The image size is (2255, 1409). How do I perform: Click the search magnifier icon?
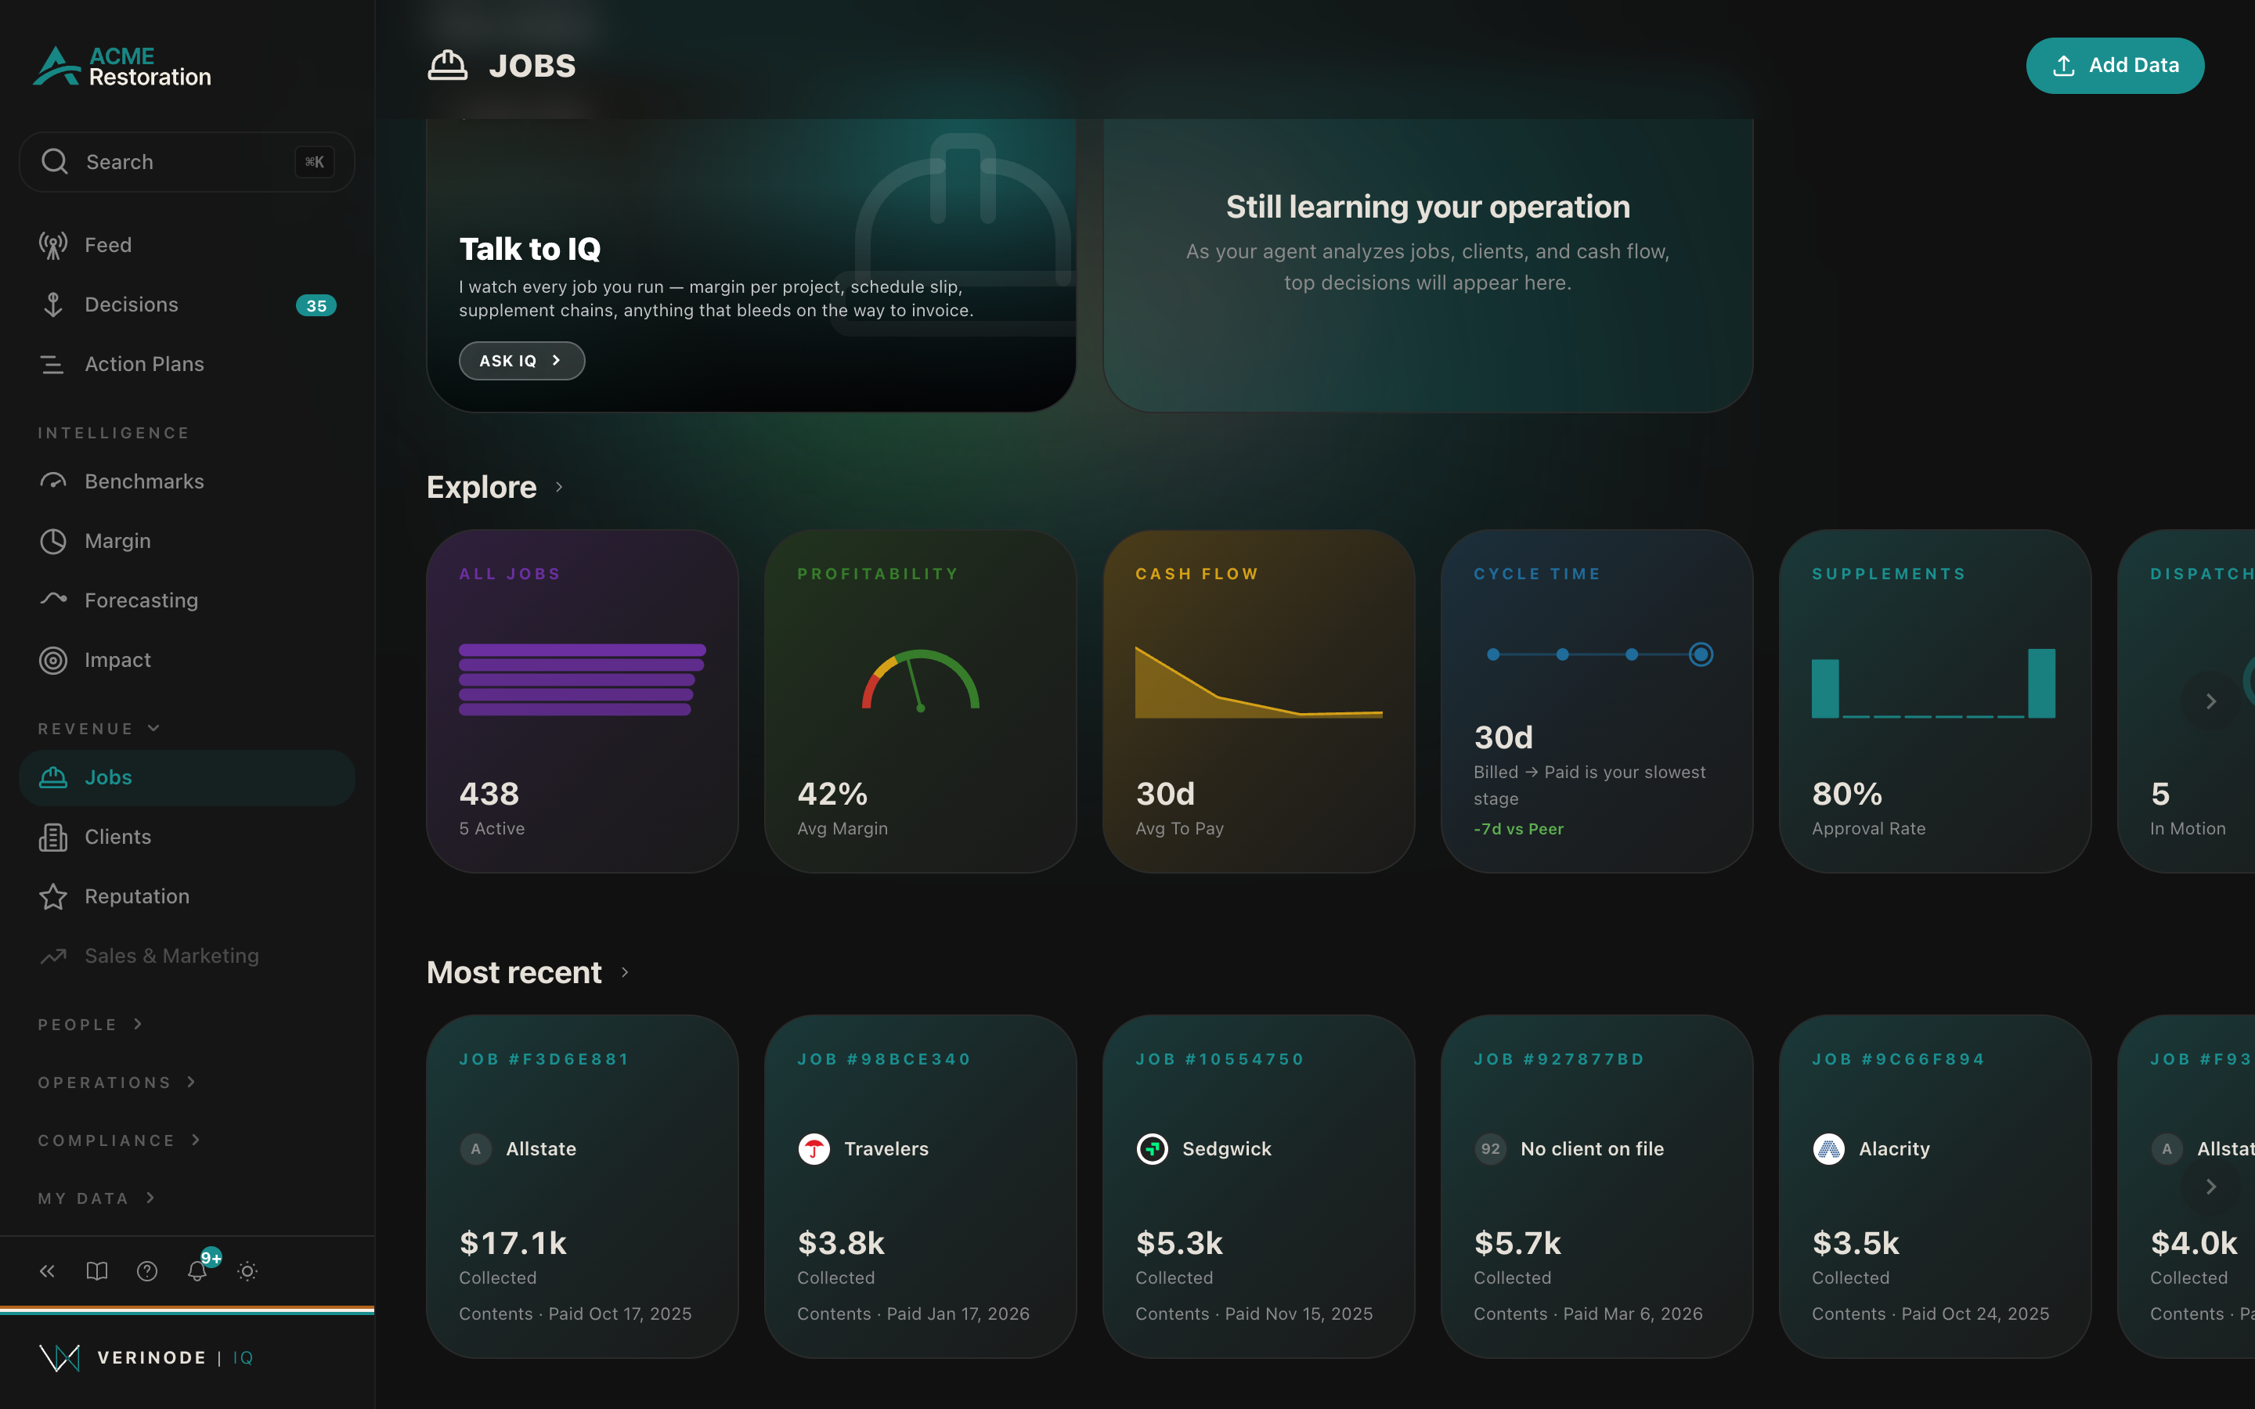coord(55,161)
